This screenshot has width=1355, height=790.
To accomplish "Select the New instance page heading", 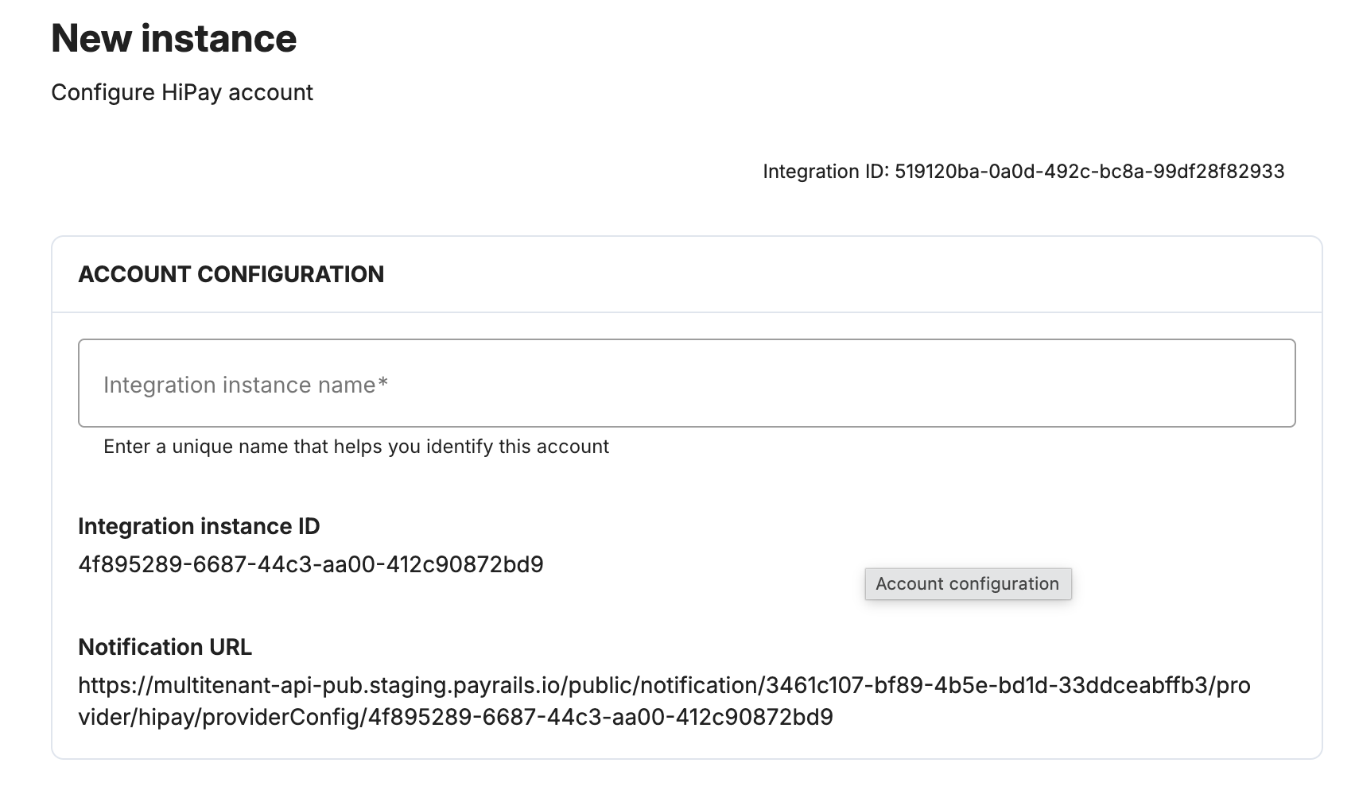I will 174,38.
